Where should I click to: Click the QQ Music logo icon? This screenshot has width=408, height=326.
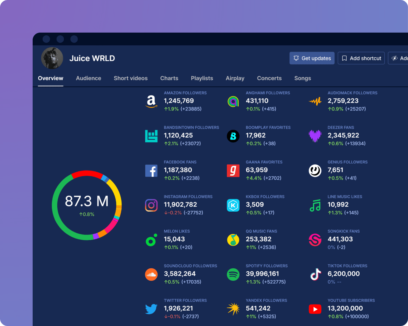[x=233, y=240]
